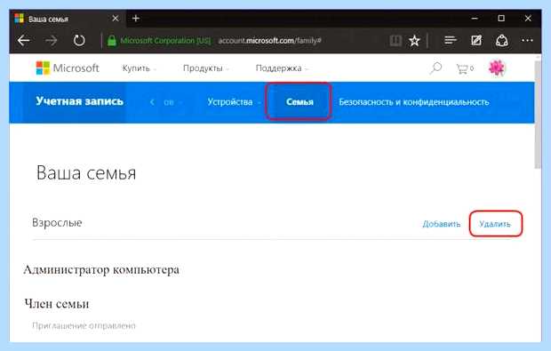This screenshot has width=551, height=351.
Task: Reload the page with refresh icon
Action: tap(79, 40)
